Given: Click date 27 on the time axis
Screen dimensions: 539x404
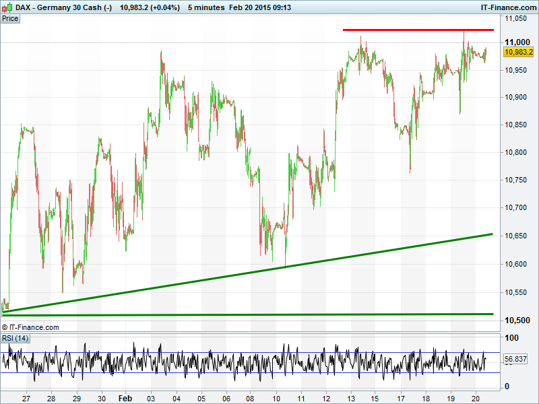Looking at the screenshot, I should click(x=26, y=398).
